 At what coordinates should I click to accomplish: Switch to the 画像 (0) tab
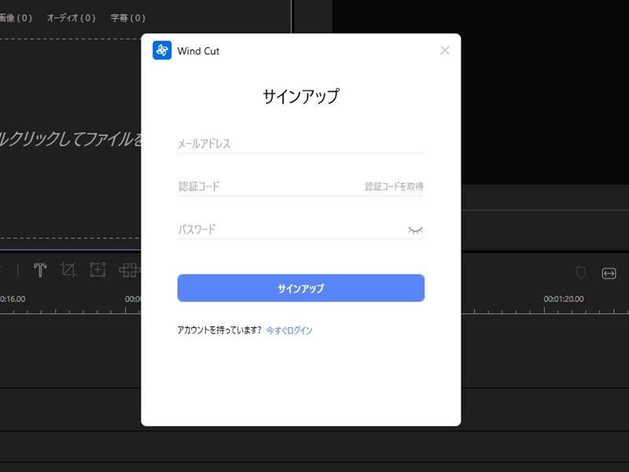pyautogui.click(x=16, y=18)
